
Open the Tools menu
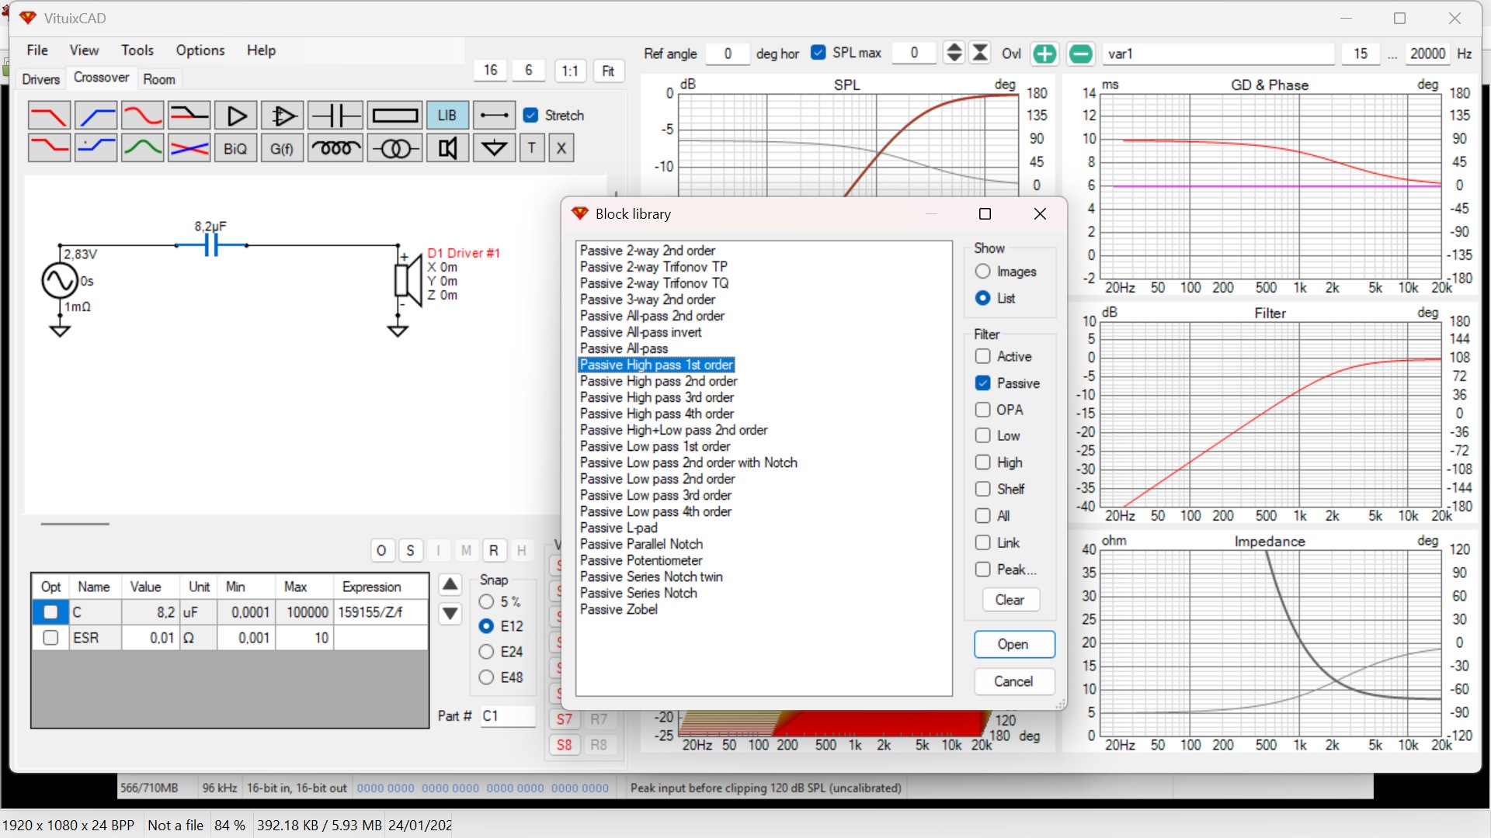(x=137, y=50)
